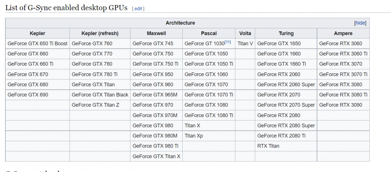Select the GeForce GTX 1650 cell
This screenshot has width=391, height=172.
point(286,43)
